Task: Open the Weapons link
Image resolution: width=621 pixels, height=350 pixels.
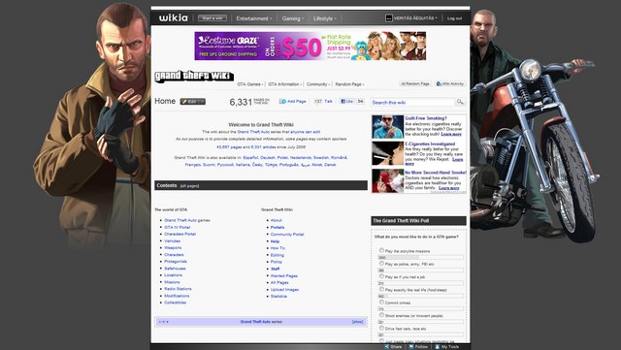Action: [173, 247]
